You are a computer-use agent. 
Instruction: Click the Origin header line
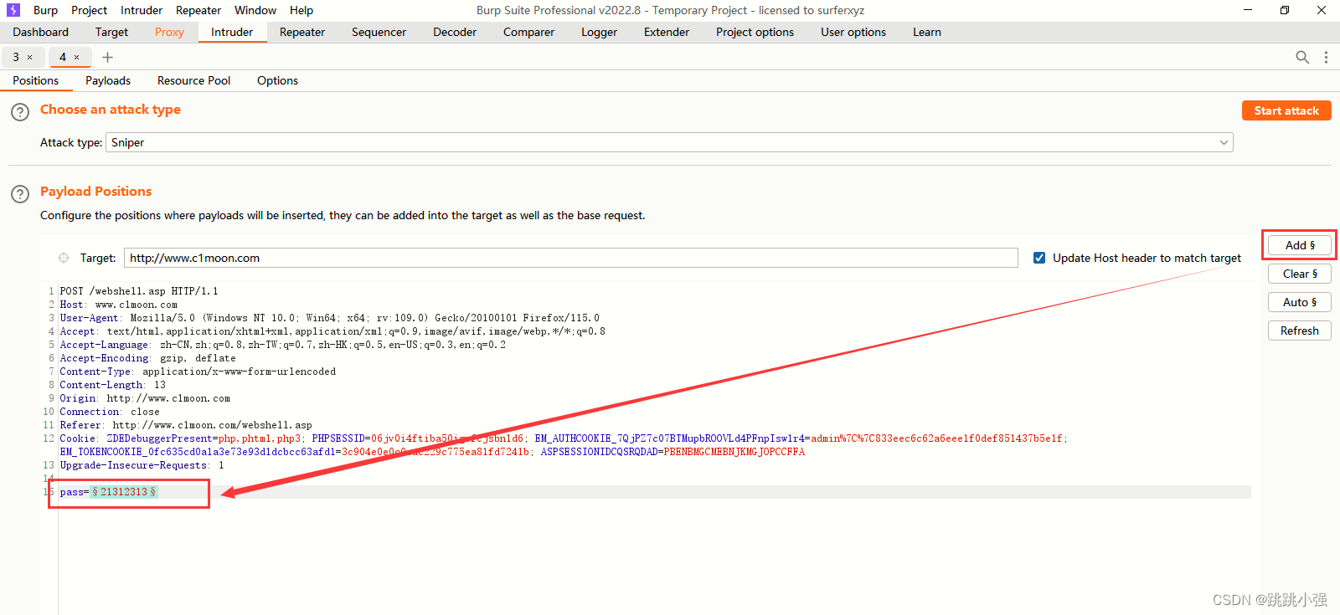pyautogui.click(x=145, y=398)
